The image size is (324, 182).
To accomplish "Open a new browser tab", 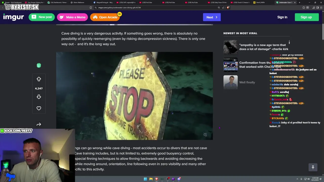I will click(x=299, y=3).
